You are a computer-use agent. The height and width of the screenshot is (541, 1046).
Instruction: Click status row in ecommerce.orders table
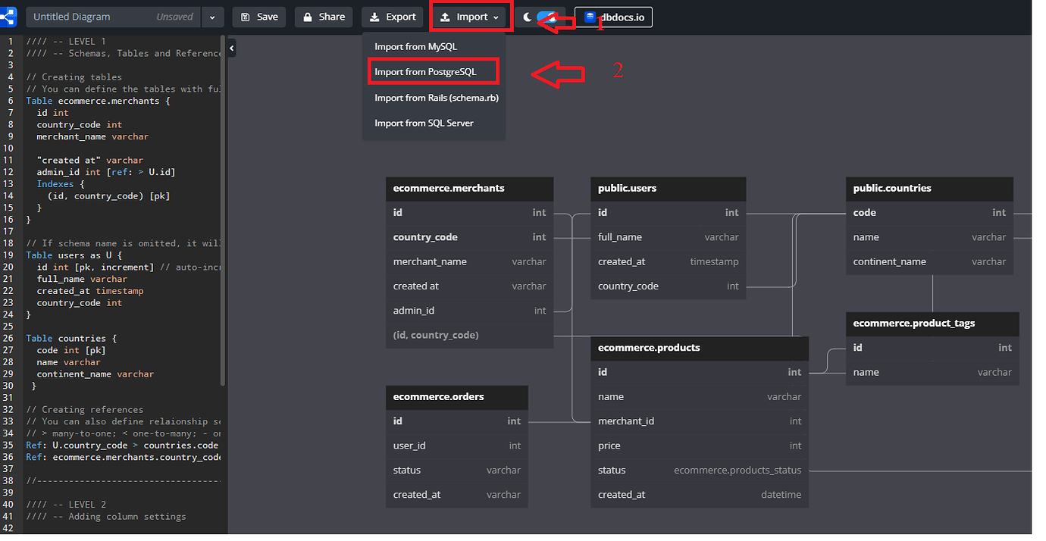pos(457,471)
